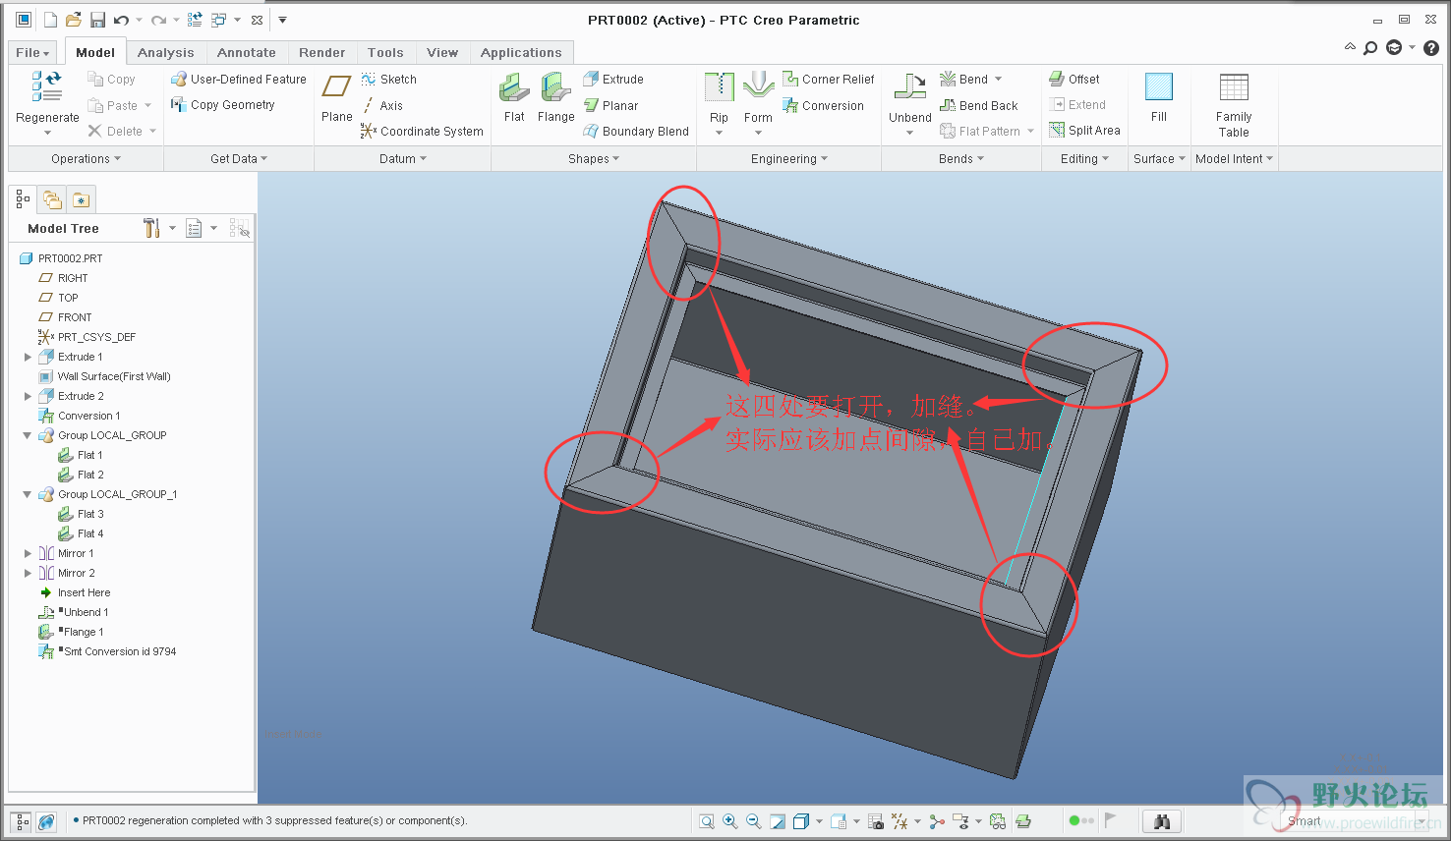The width and height of the screenshot is (1451, 841).
Task: Select the Fill surface tool
Action: point(1159,87)
